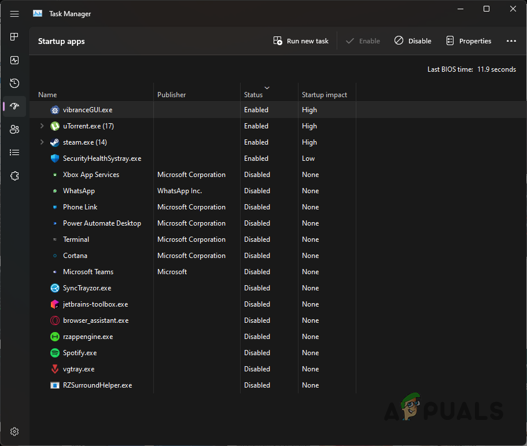527x446 pixels.
Task: View App history via its sidebar icon
Action: pos(14,83)
